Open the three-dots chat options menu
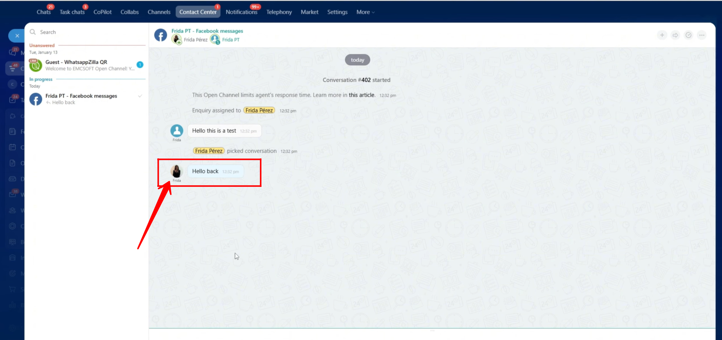This screenshot has width=722, height=340. [702, 35]
